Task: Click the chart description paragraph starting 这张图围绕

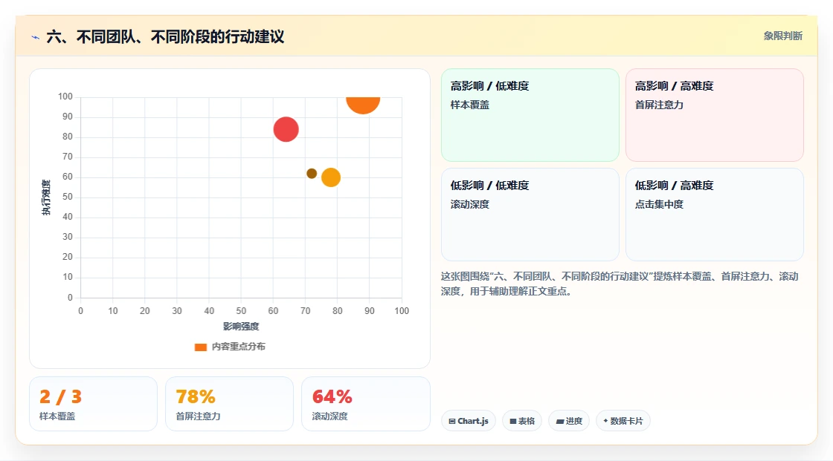Action: tap(620, 284)
